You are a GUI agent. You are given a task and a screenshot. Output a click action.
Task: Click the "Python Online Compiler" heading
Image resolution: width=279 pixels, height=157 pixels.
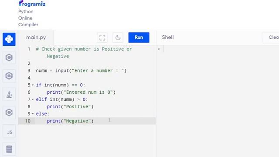tap(28, 18)
